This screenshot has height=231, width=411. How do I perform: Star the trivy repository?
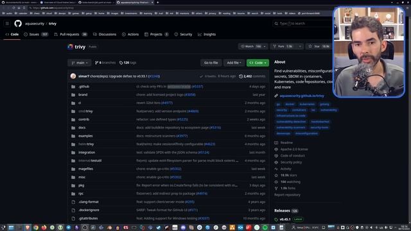click(x=319, y=46)
